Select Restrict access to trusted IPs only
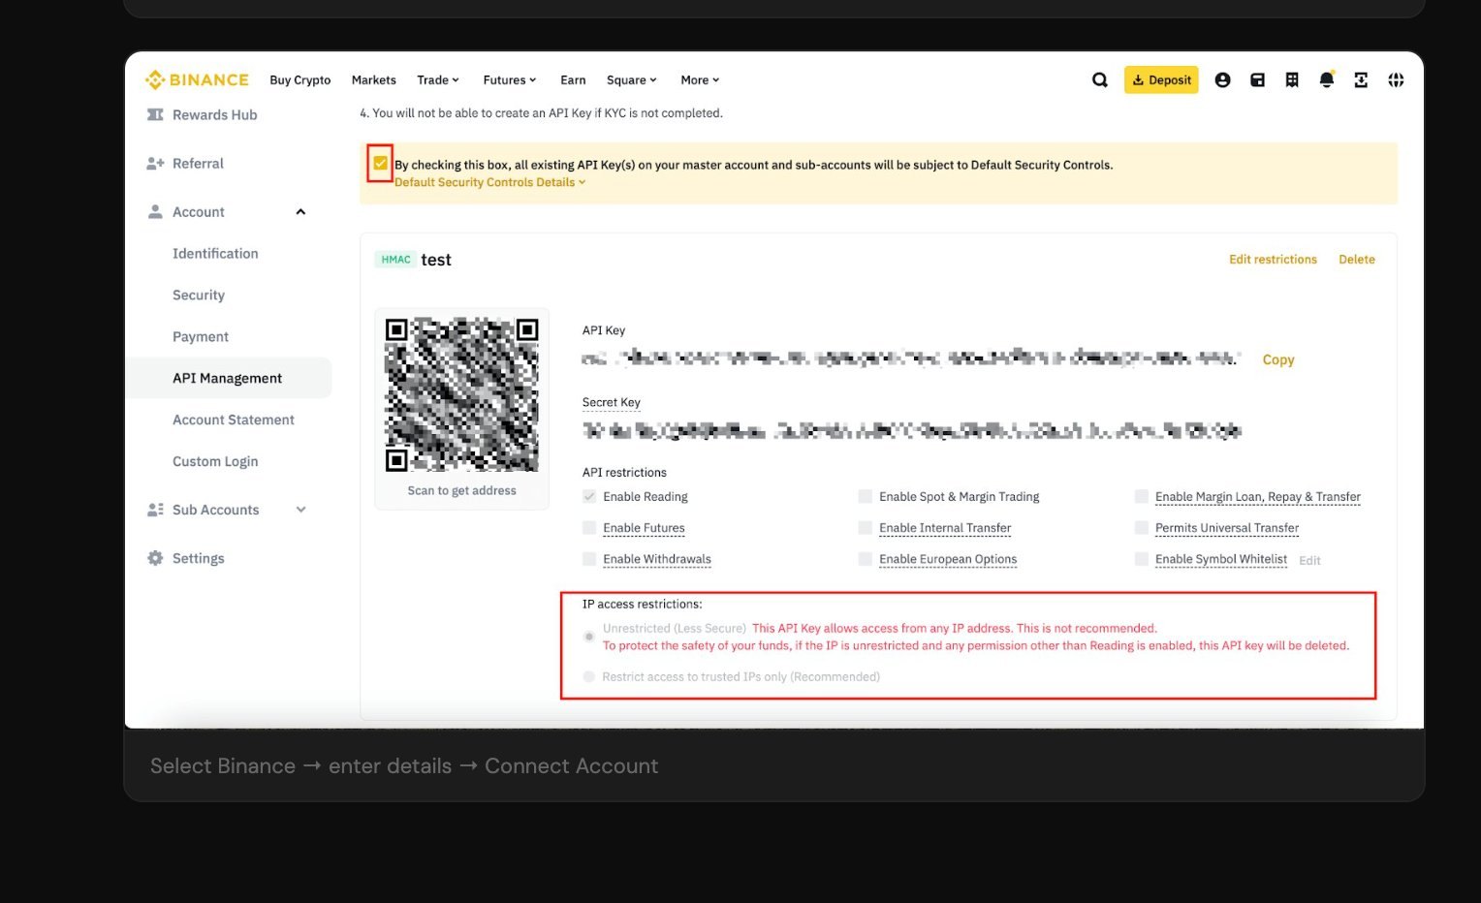 (x=589, y=676)
